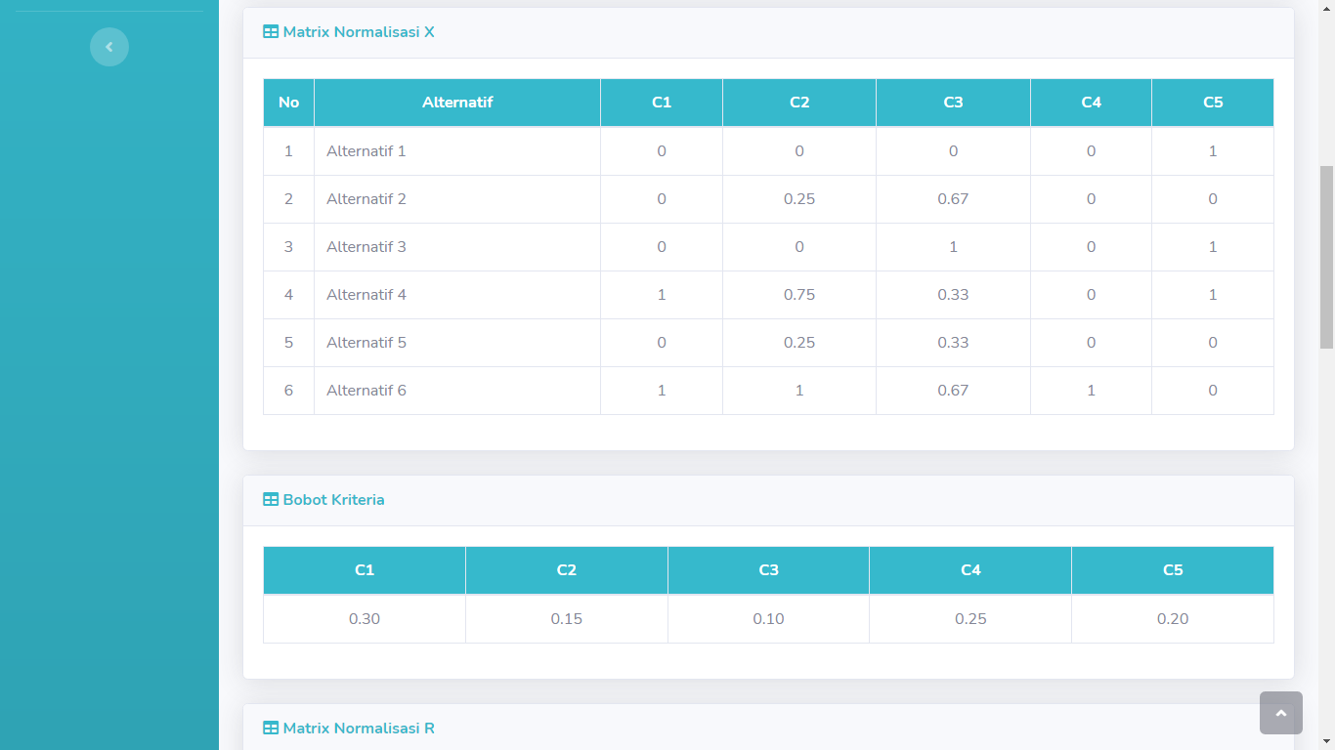Click 0.33 in the Alternatif 5 row
Image resolution: width=1335 pixels, height=750 pixels.
tap(953, 343)
